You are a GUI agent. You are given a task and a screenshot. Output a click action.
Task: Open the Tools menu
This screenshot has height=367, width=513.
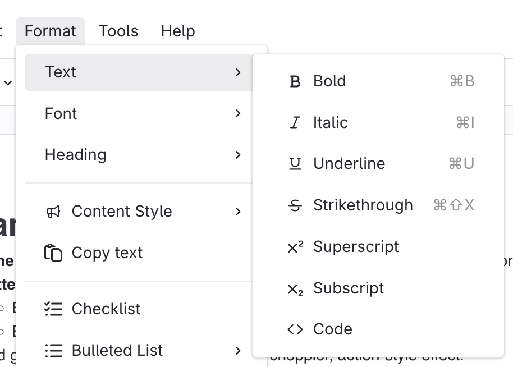coord(118,31)
